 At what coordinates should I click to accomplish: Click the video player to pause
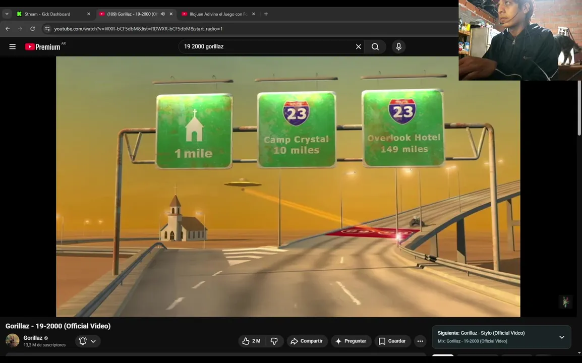coord(288,187)
